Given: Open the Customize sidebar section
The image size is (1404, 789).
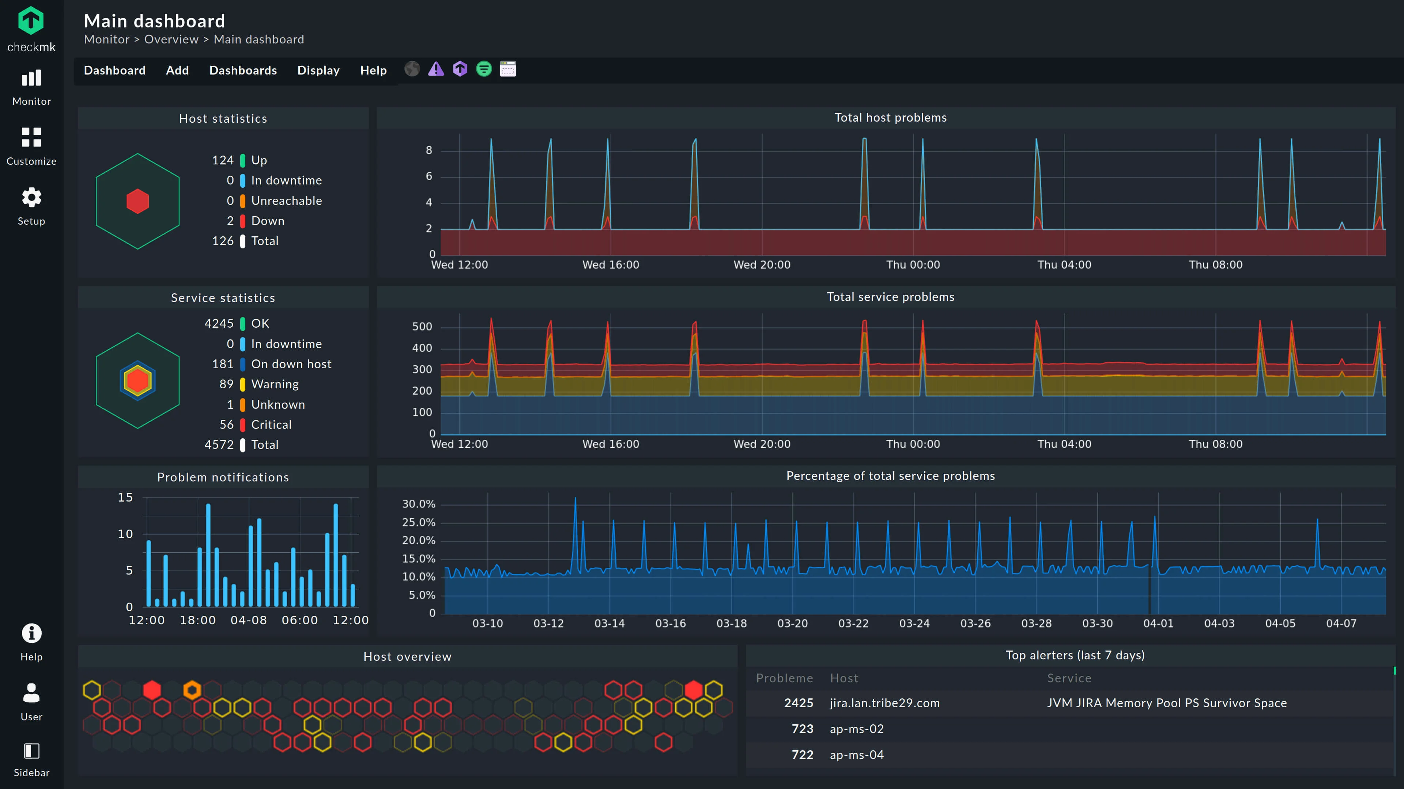Looking at the screenshot, I should (31, 146).
